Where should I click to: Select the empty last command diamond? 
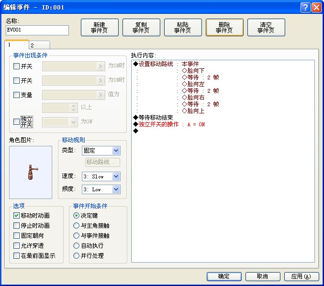click(x=135, y=131)
